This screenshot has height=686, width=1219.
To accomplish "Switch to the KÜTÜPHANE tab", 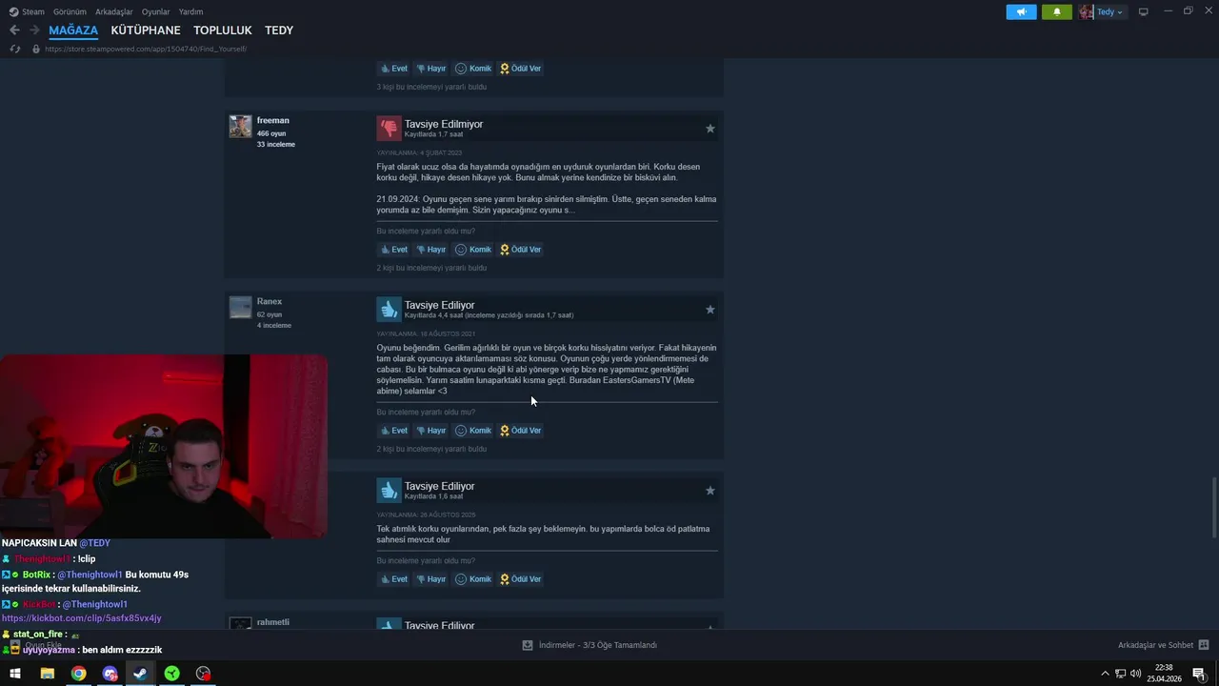I will [146, 30].
